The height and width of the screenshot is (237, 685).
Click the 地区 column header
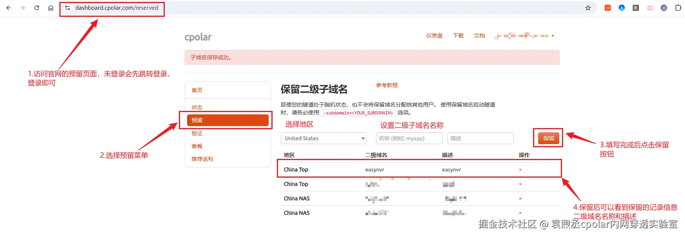click(x=289, y=155)
